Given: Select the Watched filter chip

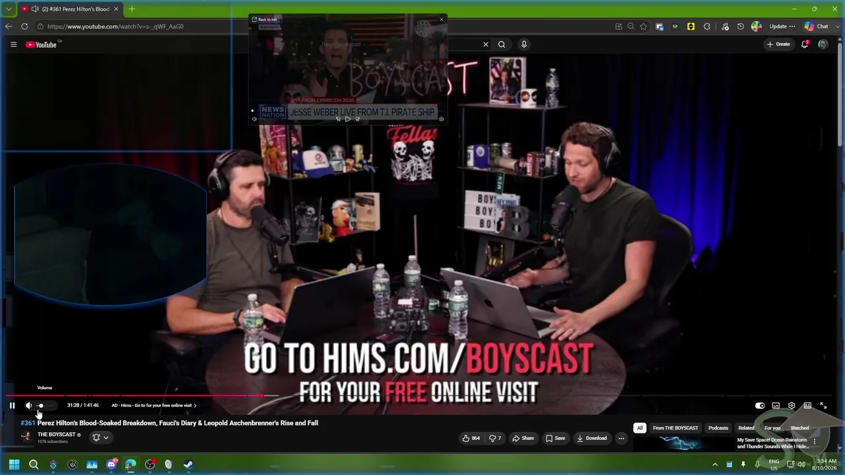Looking at the screenshot, I should click(x=799, y=428).
